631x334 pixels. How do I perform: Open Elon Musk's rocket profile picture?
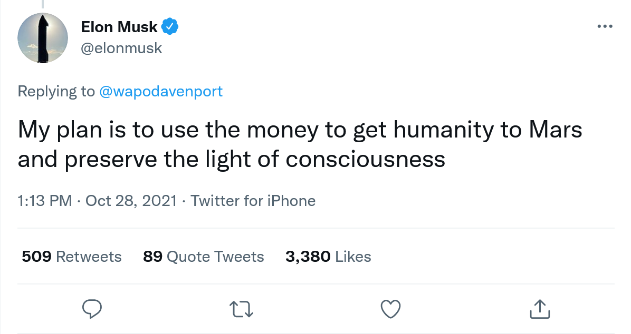coord(43,38)
